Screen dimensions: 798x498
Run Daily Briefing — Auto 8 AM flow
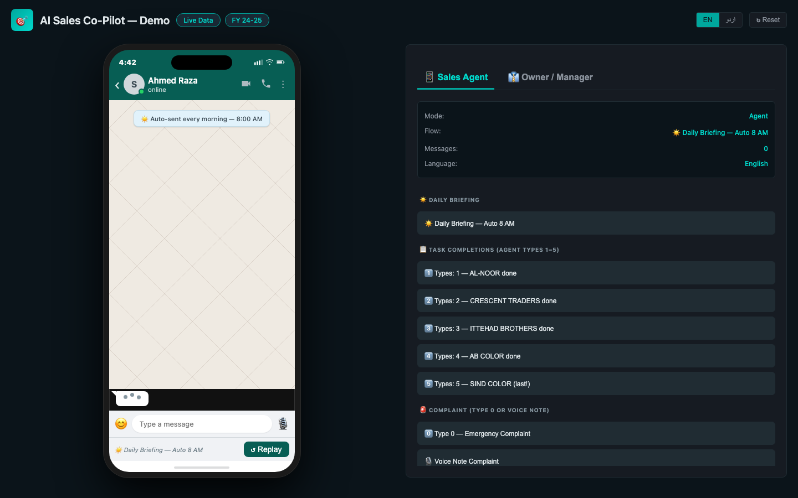point(596,223)
